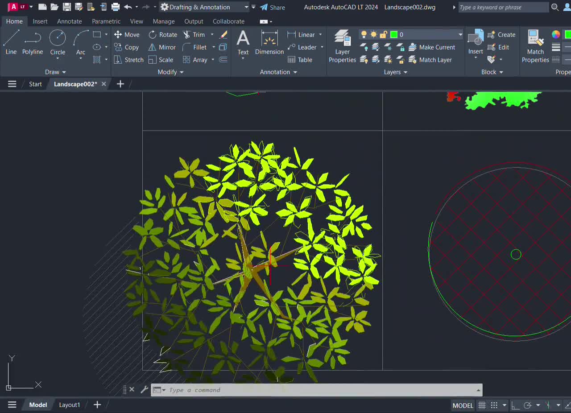571x413 pixels.
Task: Activate the Polyline tool
Action: [x=32, y=43]
